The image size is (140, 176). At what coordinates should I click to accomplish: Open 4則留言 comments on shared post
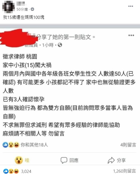(128, 145)
